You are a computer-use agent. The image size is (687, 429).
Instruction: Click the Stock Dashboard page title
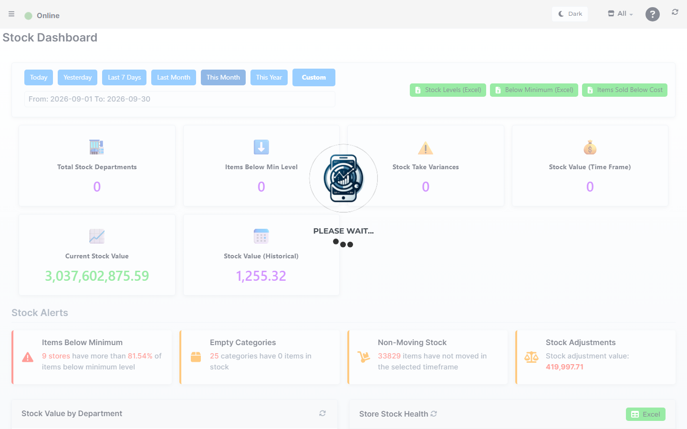[x=50, y=38]
